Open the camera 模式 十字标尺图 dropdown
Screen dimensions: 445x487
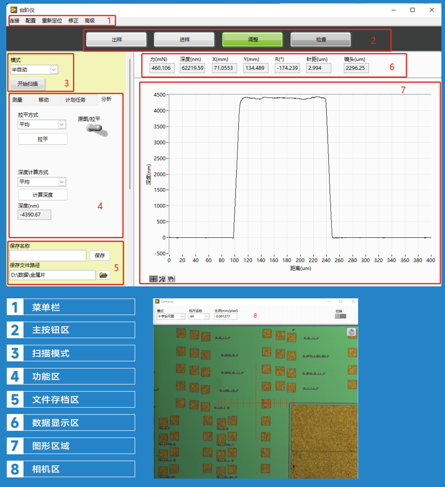(182, 316)
